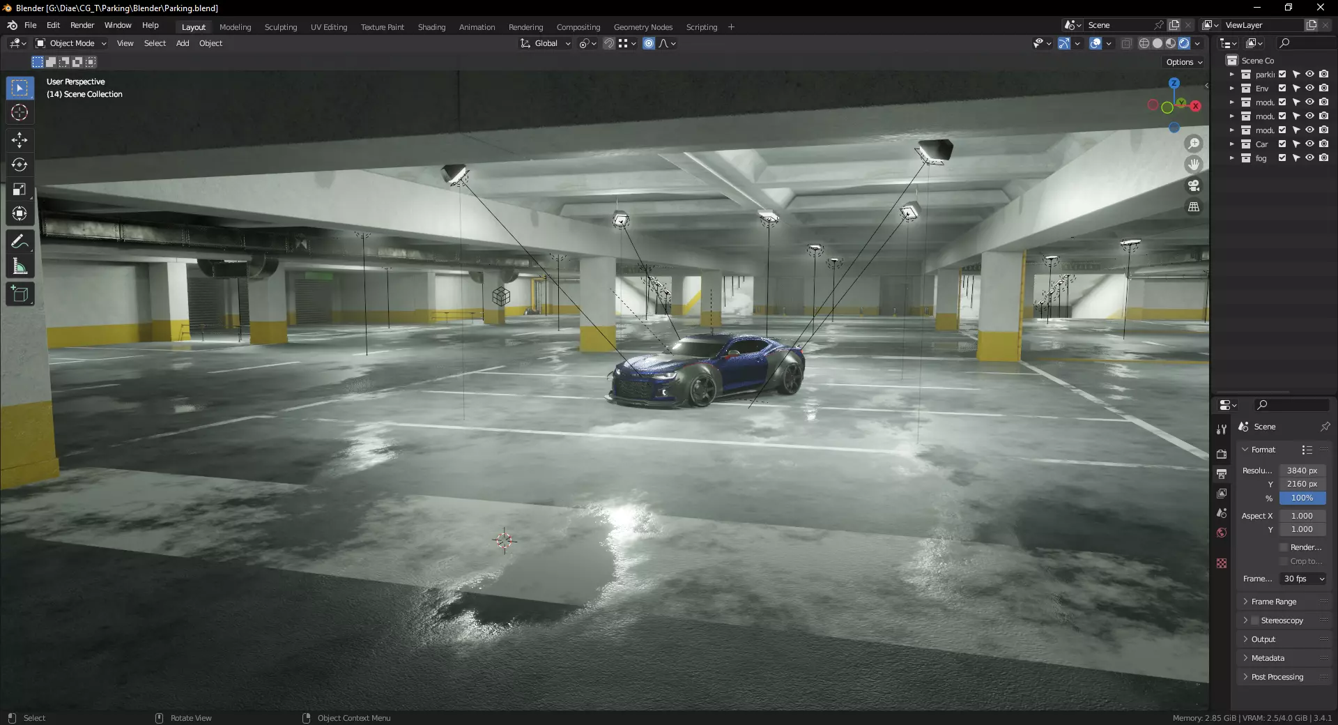The image size is (1338, 725).
Task: Toggle proportional editing
Action: [x=649, y=43]
